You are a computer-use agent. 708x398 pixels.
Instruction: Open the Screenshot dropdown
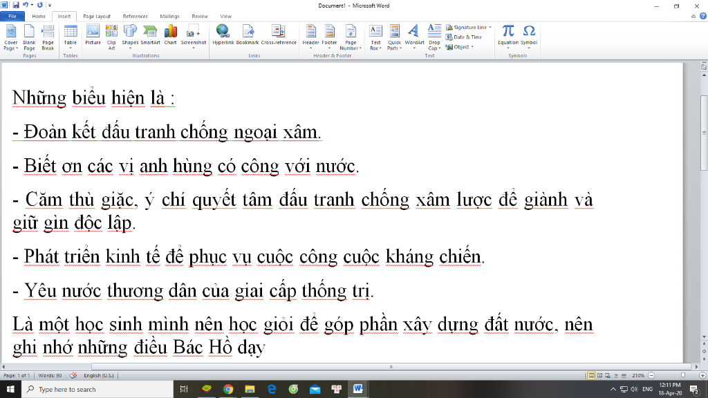click(x=194, y=37)
